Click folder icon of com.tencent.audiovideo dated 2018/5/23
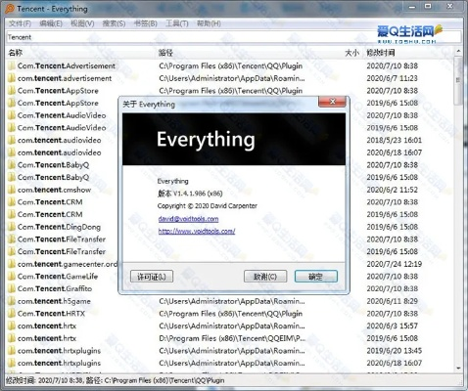 (12, 140)
